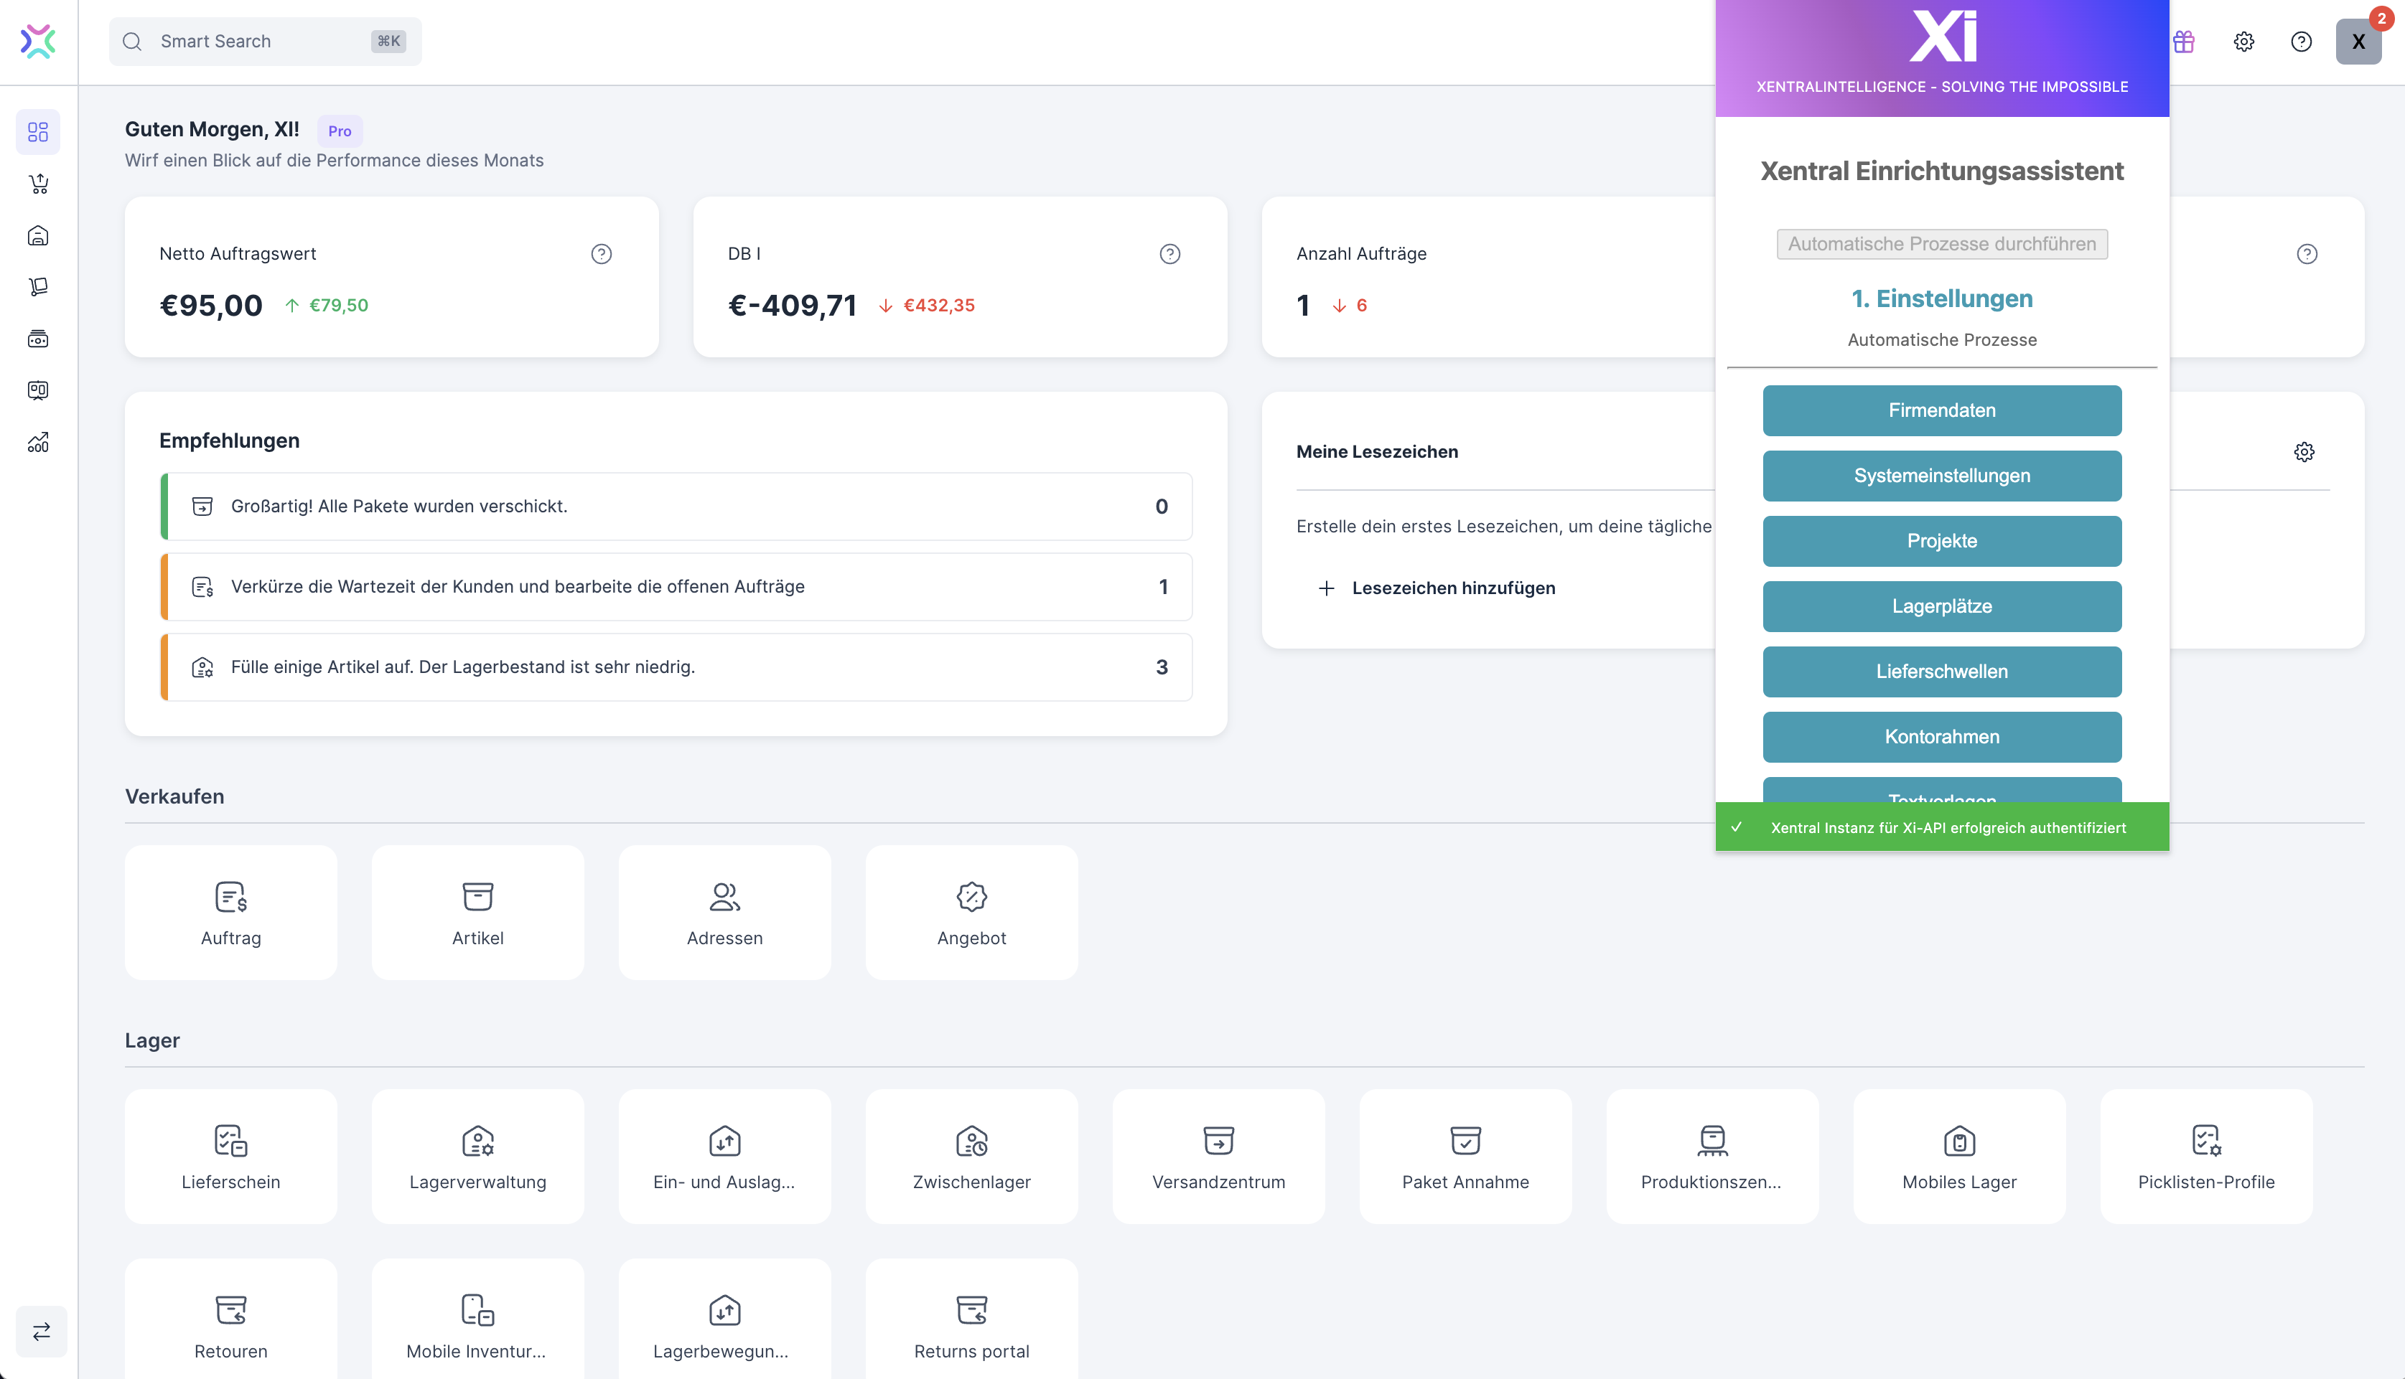Open the dashboard grid sidebar icon
Viewport: 2405px width, 1379px height.
(x=38, y=131)
